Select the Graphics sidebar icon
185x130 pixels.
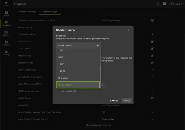pos(6,23)
